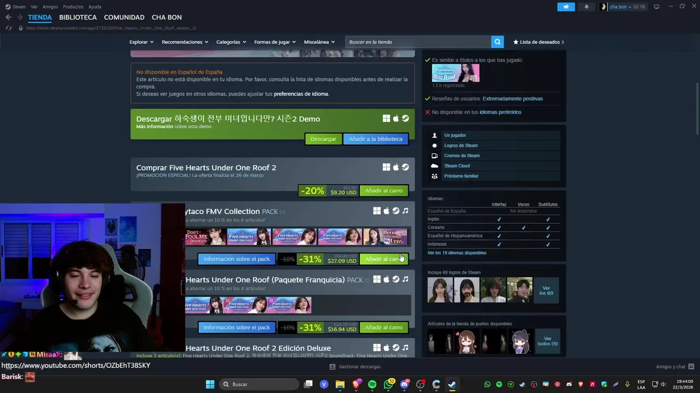This screenshot has height=393, width=700.
Task: Click Windows icon on Comprar Five Hearts row
Action: (386, 167)
